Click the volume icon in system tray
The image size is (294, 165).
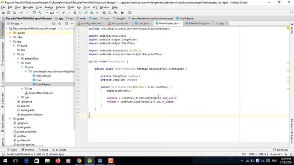tap(262, 161)
